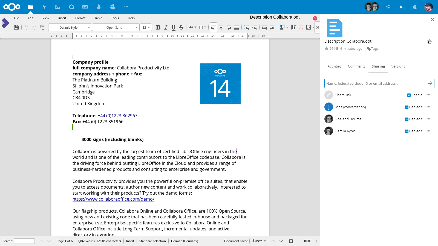
Task: Submit share name with arrow button
Action: tap(430, 83)
